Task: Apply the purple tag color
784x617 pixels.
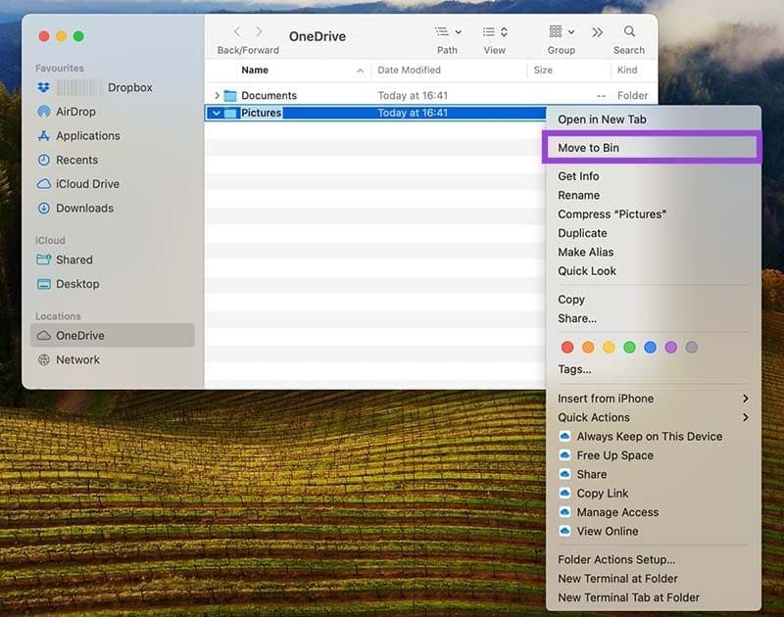Action: (671, 348)
